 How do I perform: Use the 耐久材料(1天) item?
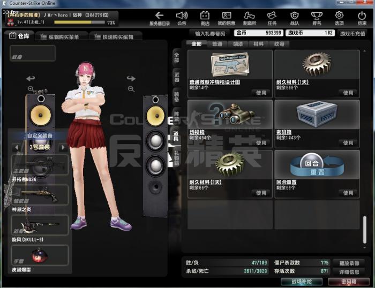348,93
